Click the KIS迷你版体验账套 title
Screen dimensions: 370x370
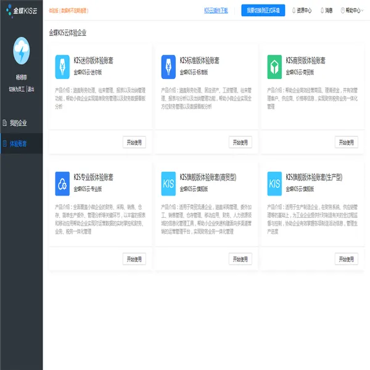click(94, 60)
